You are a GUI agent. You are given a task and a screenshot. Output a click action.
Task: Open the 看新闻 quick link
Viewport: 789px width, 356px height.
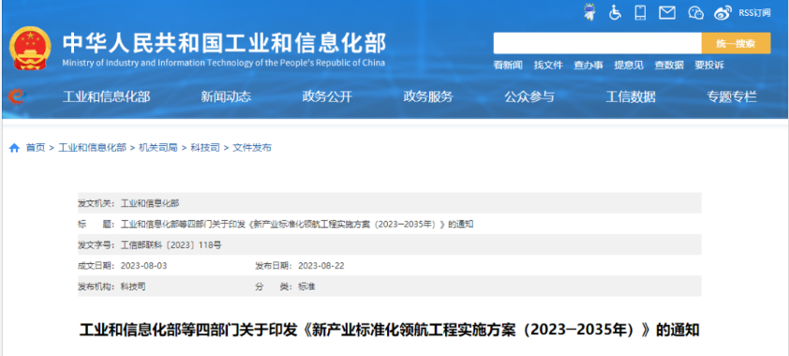(508, 65)
